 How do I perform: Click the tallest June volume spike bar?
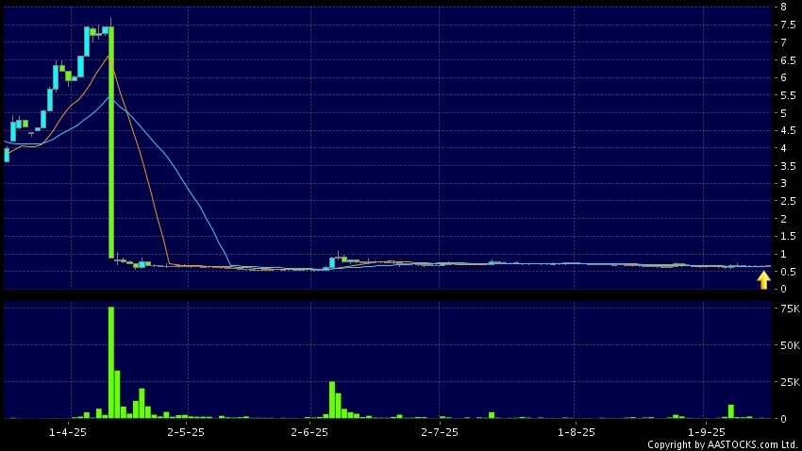(x=332, y=400)
